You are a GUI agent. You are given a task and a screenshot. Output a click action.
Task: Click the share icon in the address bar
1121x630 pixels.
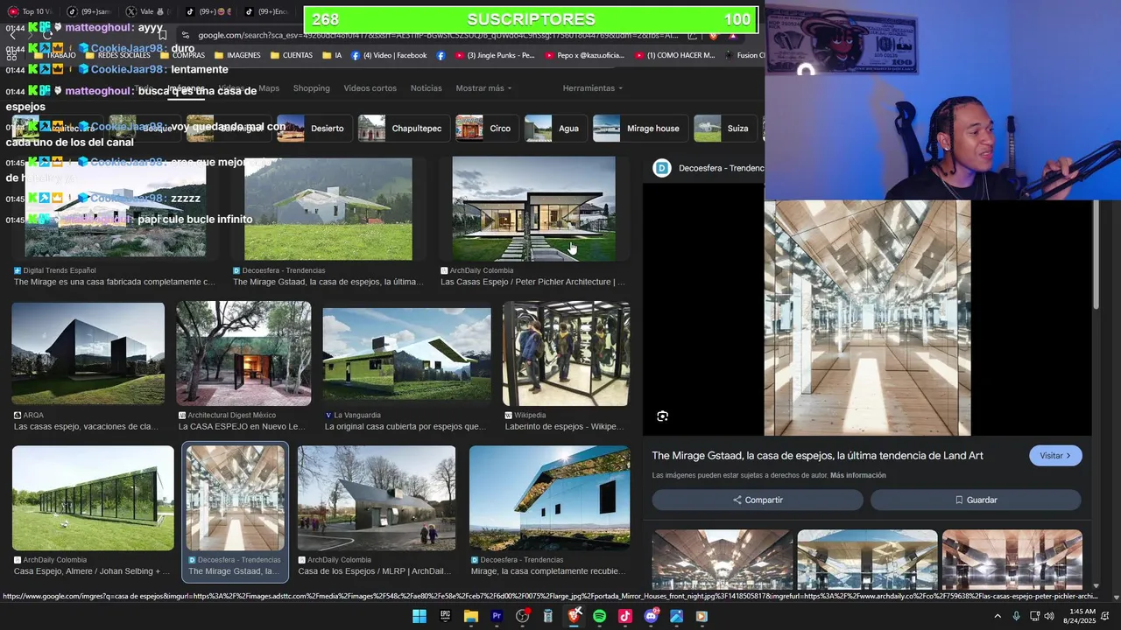coord(693,35)
